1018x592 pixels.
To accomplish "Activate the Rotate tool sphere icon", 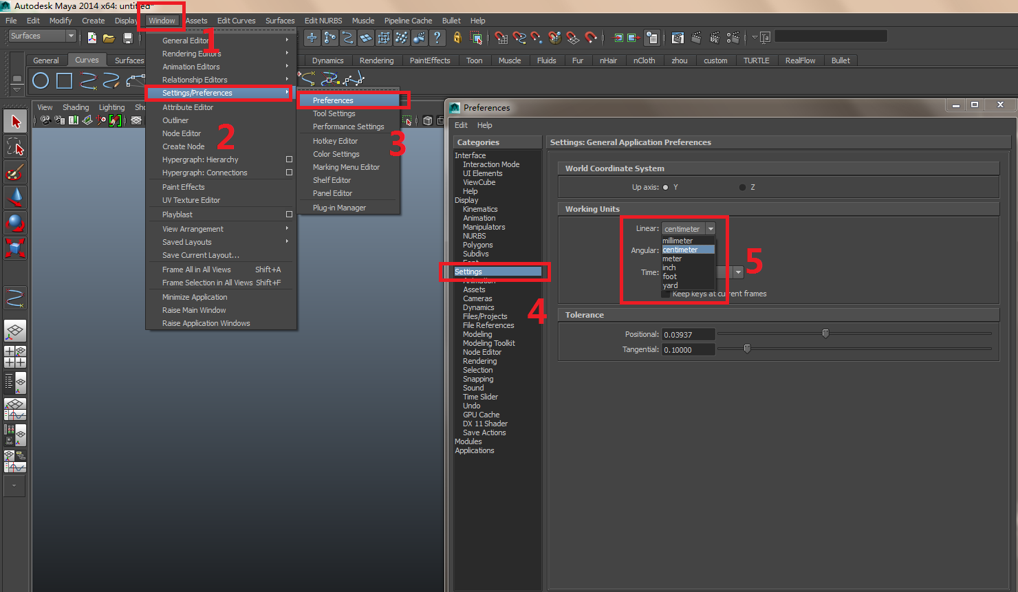I will pos(15,222).
